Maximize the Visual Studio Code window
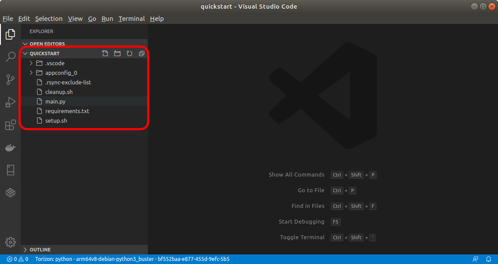 [483, 7]
